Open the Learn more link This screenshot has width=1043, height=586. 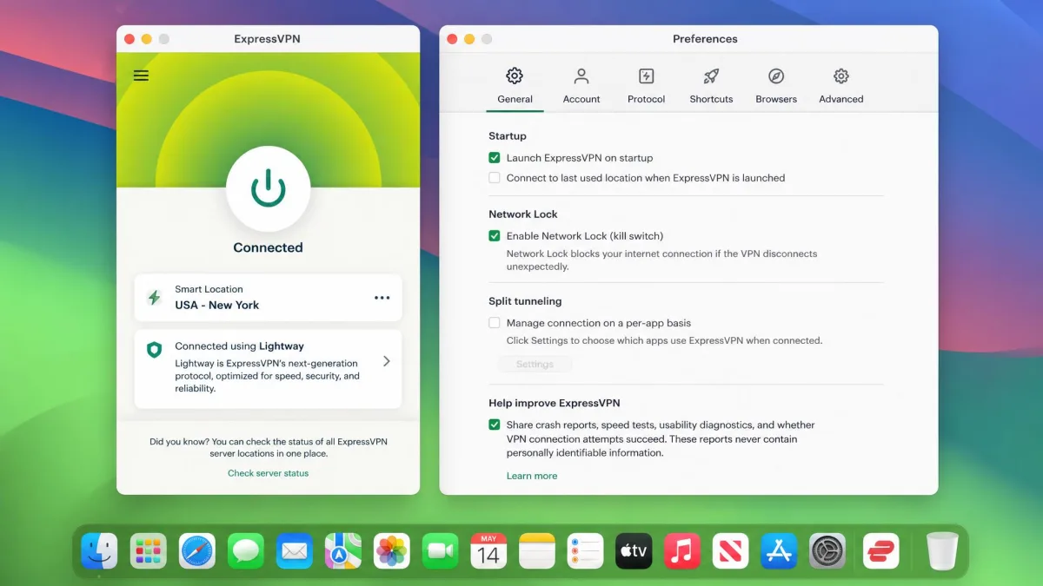click(532, 476)
